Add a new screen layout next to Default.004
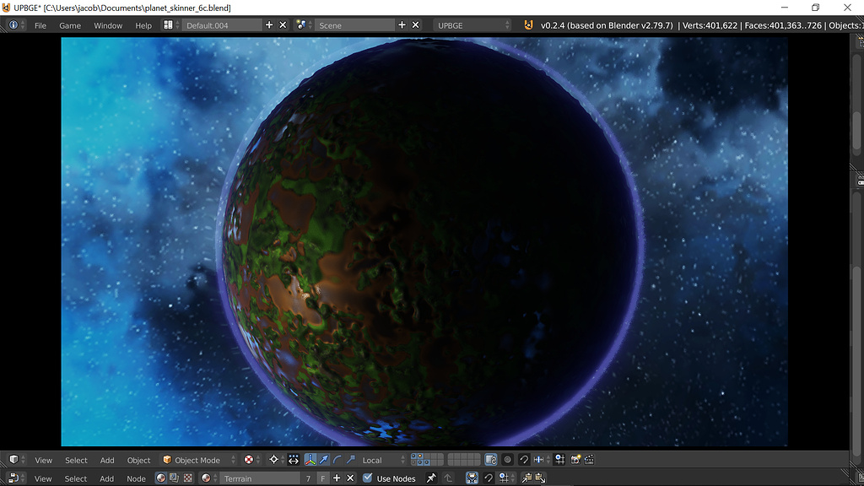864x486 pixels. coord(269,25)
